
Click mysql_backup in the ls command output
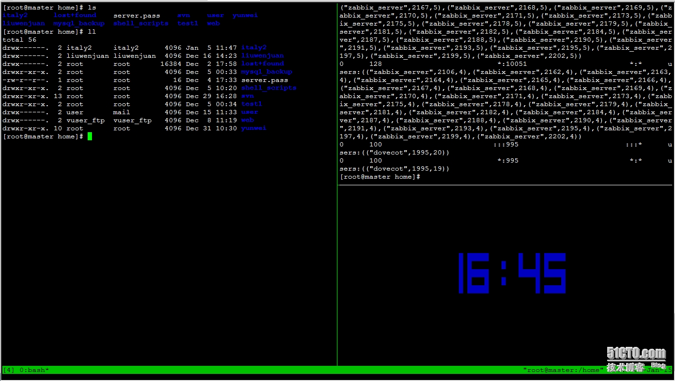click(79, 23)
